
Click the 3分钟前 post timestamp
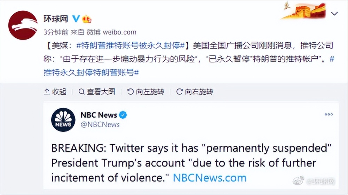pos(56,32)
